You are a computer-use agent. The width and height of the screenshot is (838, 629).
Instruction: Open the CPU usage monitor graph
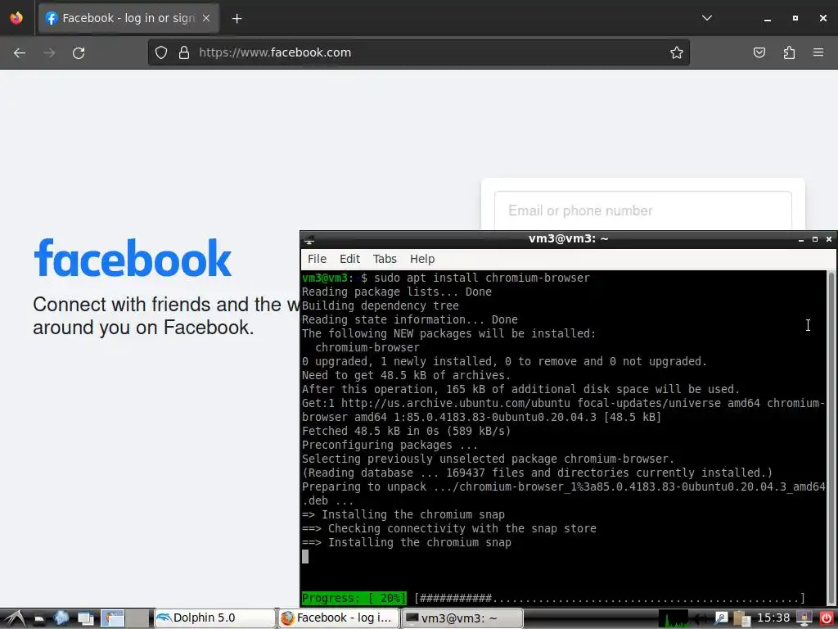675,618
